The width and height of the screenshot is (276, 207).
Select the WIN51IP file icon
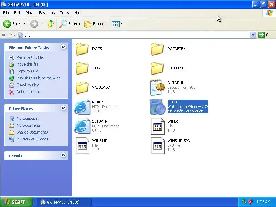point(82,146)
